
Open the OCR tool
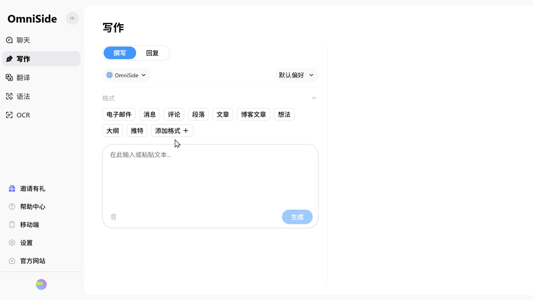(23, 115)
